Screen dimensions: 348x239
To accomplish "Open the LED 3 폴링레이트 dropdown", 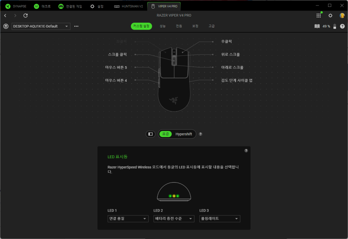I will click(x=220, y=218).
